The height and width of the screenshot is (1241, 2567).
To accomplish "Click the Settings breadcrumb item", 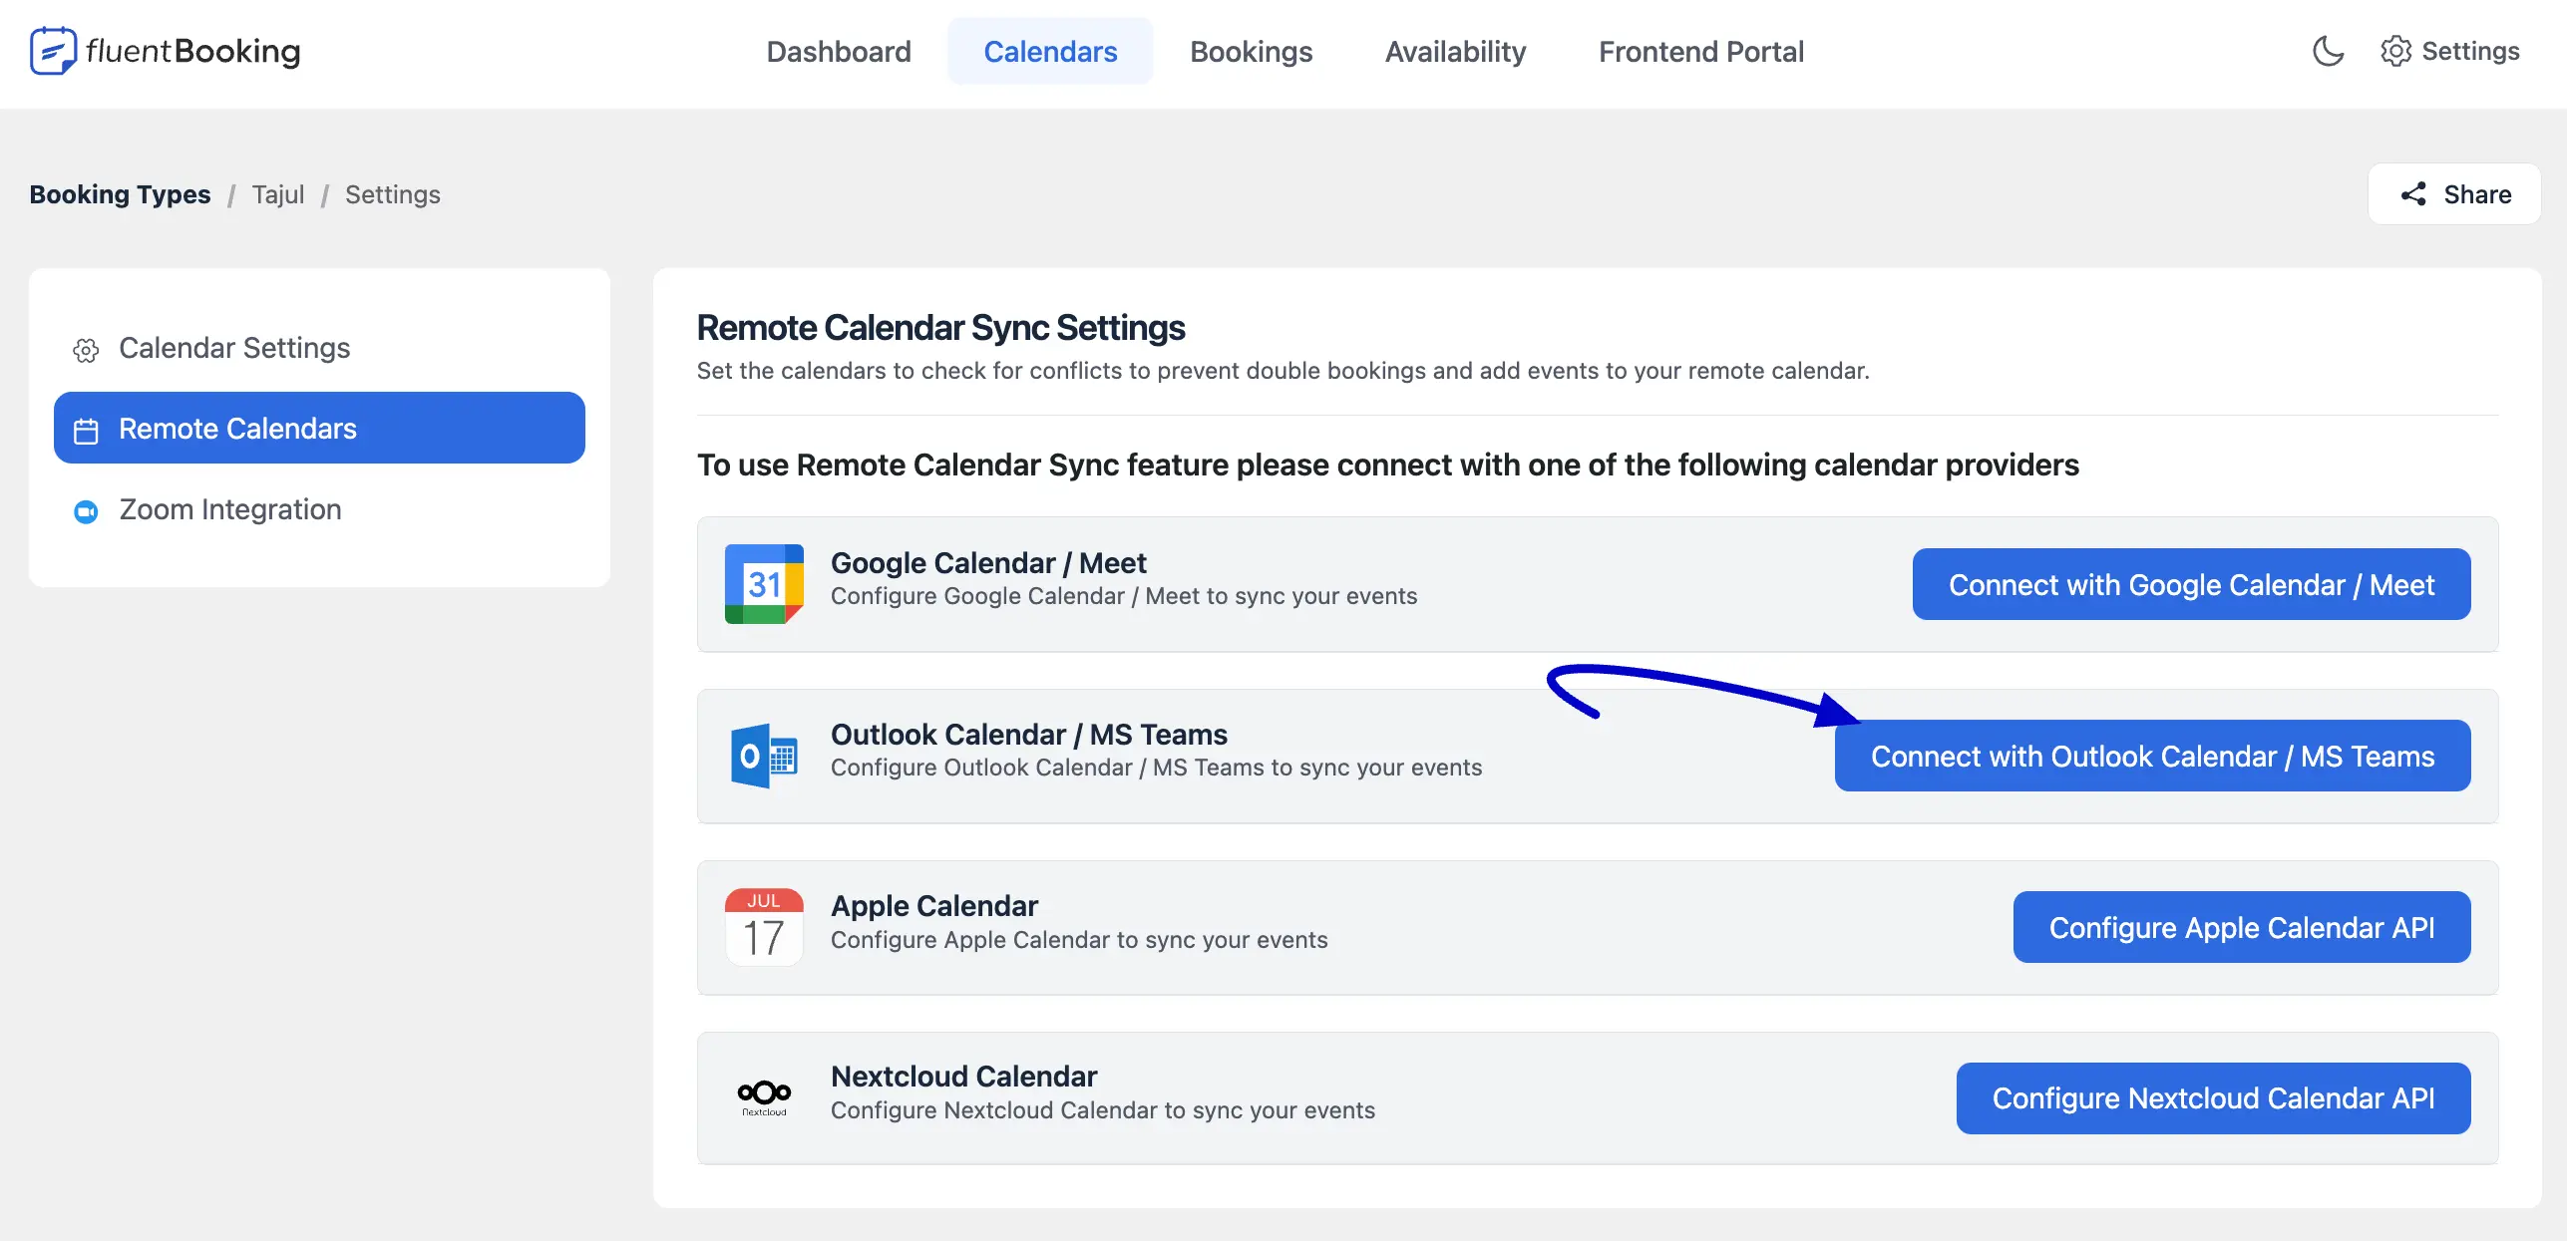I will [393, 194].
